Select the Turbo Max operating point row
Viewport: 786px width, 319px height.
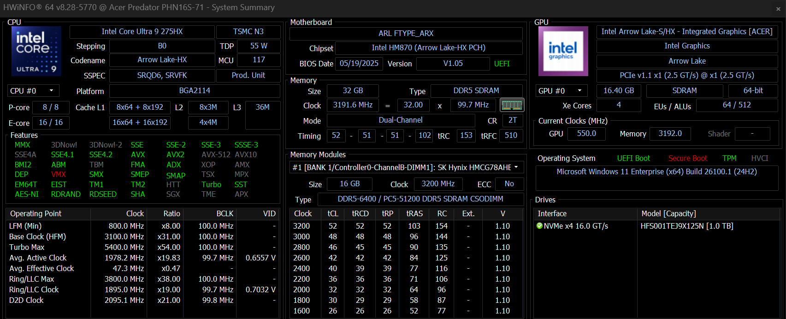pyautogui.click(x=142, y=247)
